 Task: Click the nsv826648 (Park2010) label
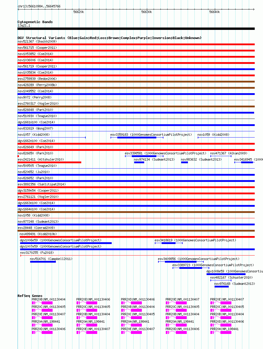[x=35, y=110]
